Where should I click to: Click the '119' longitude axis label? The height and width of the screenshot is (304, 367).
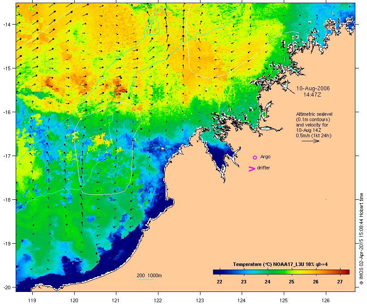32,300
